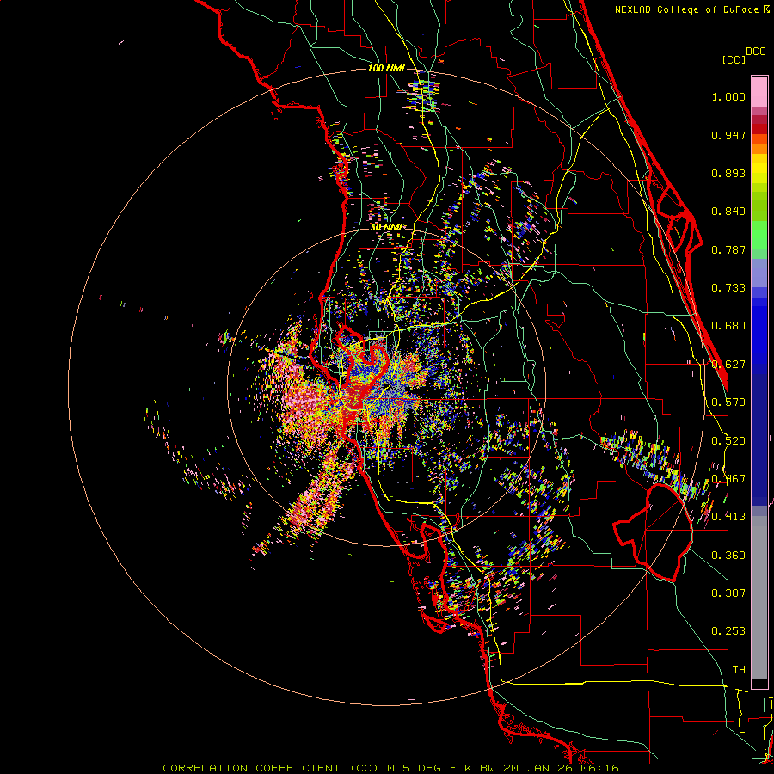Click the Correlation Coefficient KTBW caption
Viewport: 774px width, 774px height.
click(390, 768)
